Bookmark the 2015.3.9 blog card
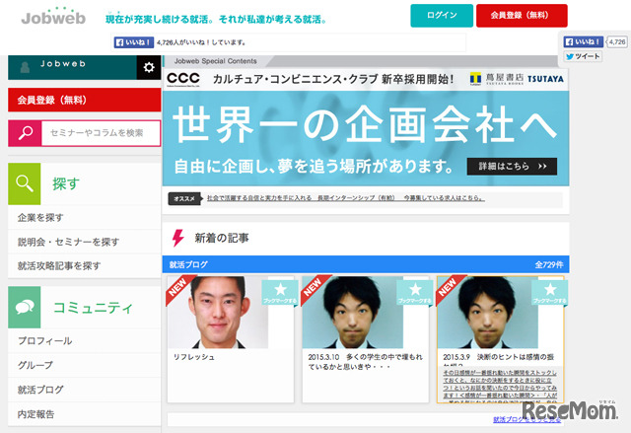Screen dimensions: 631x433 (549, 293)
